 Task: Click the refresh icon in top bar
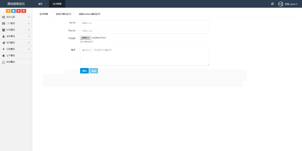272,4
